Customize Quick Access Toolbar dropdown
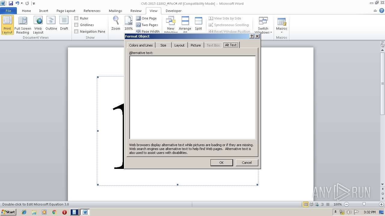The width and height of the screenshot is (385, 216). [x=34, y=4]
